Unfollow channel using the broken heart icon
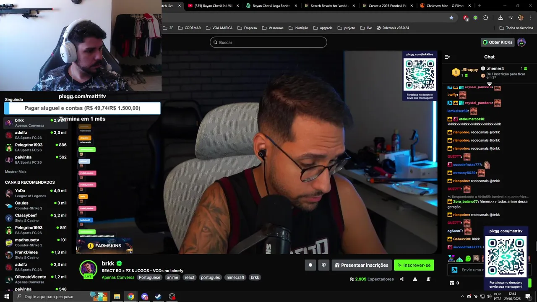537x302 pixels. point(323,265)
